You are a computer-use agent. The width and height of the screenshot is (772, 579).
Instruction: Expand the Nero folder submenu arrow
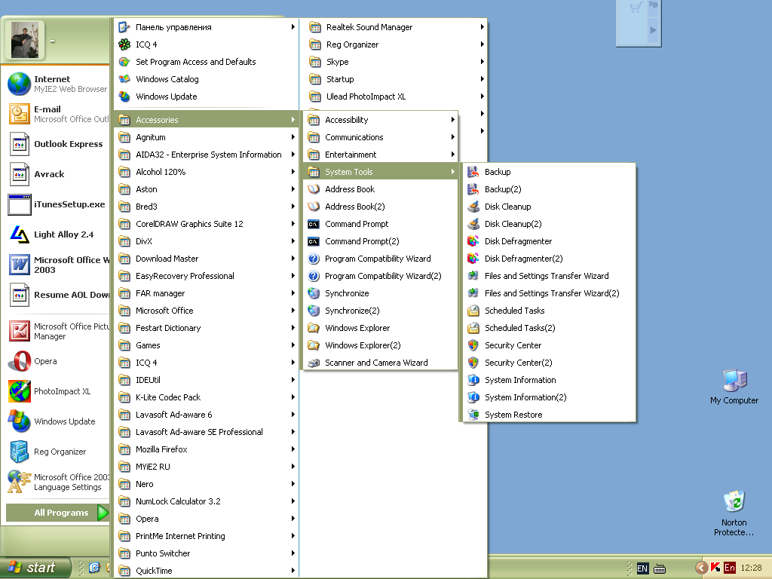pos(293,484)
